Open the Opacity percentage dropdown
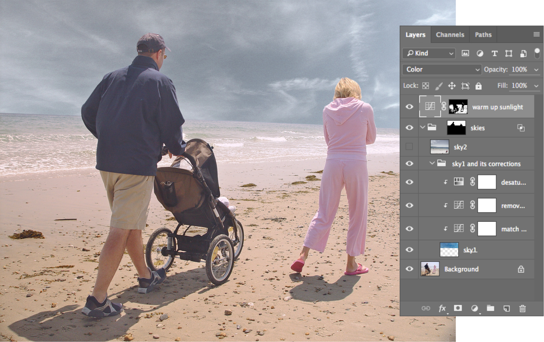The height and width of the screenshot is (342, 544). pyautogui.click(x=537, y=69)
